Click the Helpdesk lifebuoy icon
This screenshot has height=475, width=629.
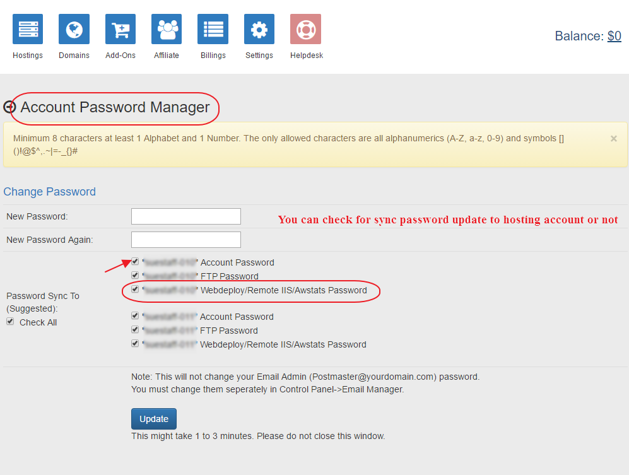(306, 30)
